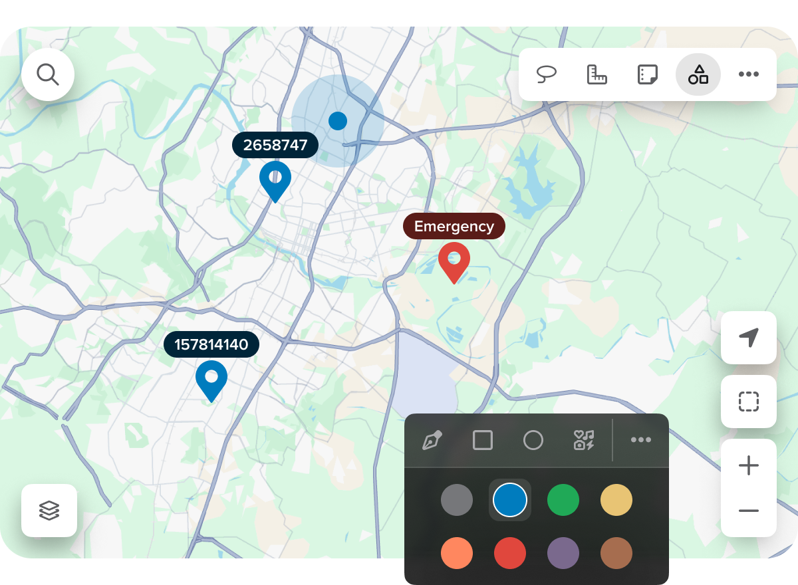Screen dimensions: 798x585
Task: Activate the ruler measure tool
Action: 597,74
